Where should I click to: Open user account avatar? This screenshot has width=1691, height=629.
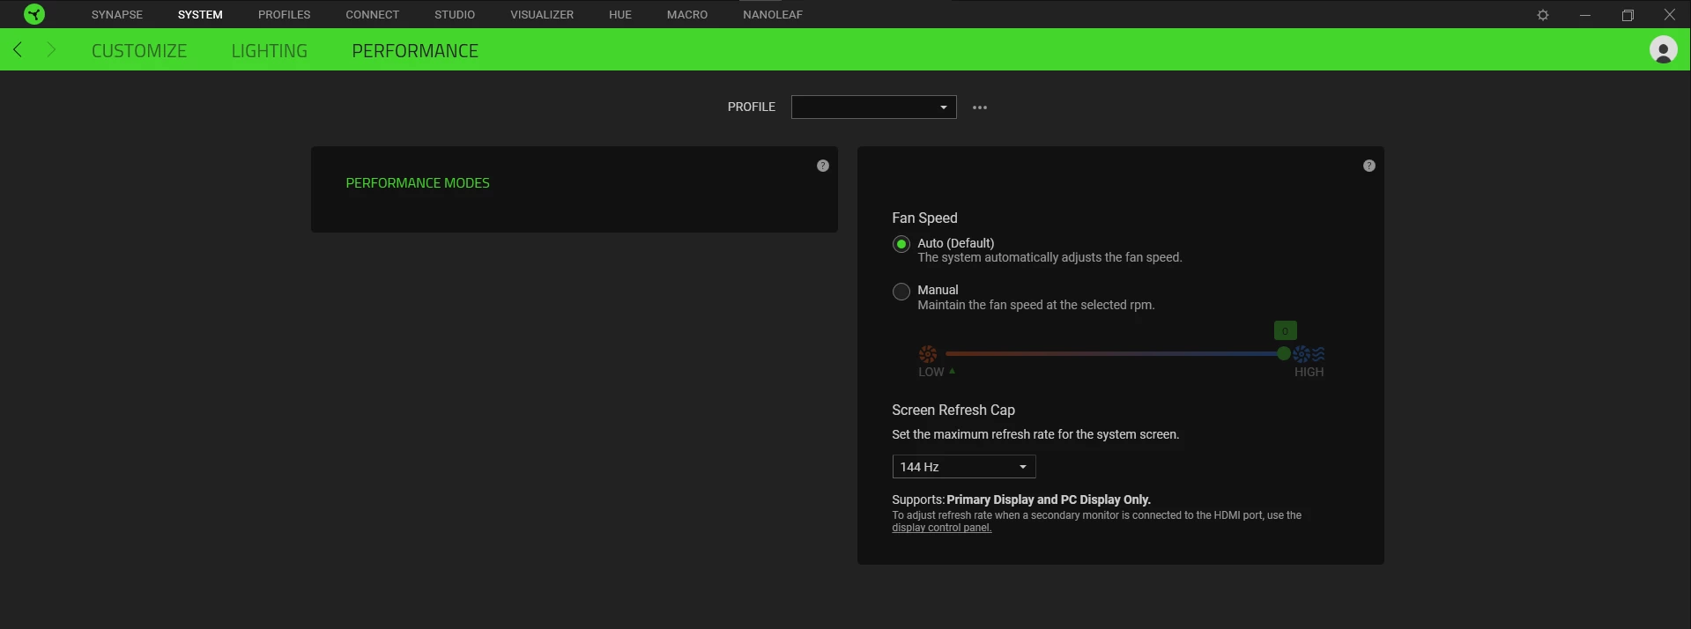coord(1663,49)
